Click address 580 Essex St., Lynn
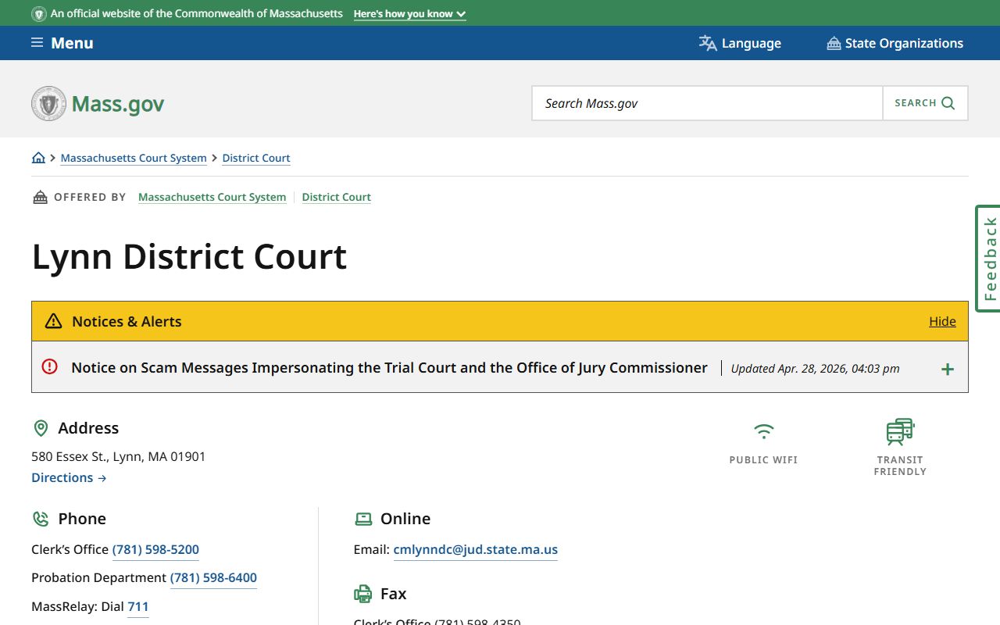 (118, 456)
